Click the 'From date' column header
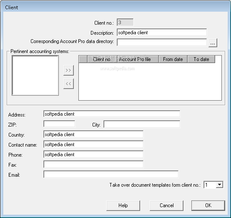231x218 pixels. click(173, 59)
